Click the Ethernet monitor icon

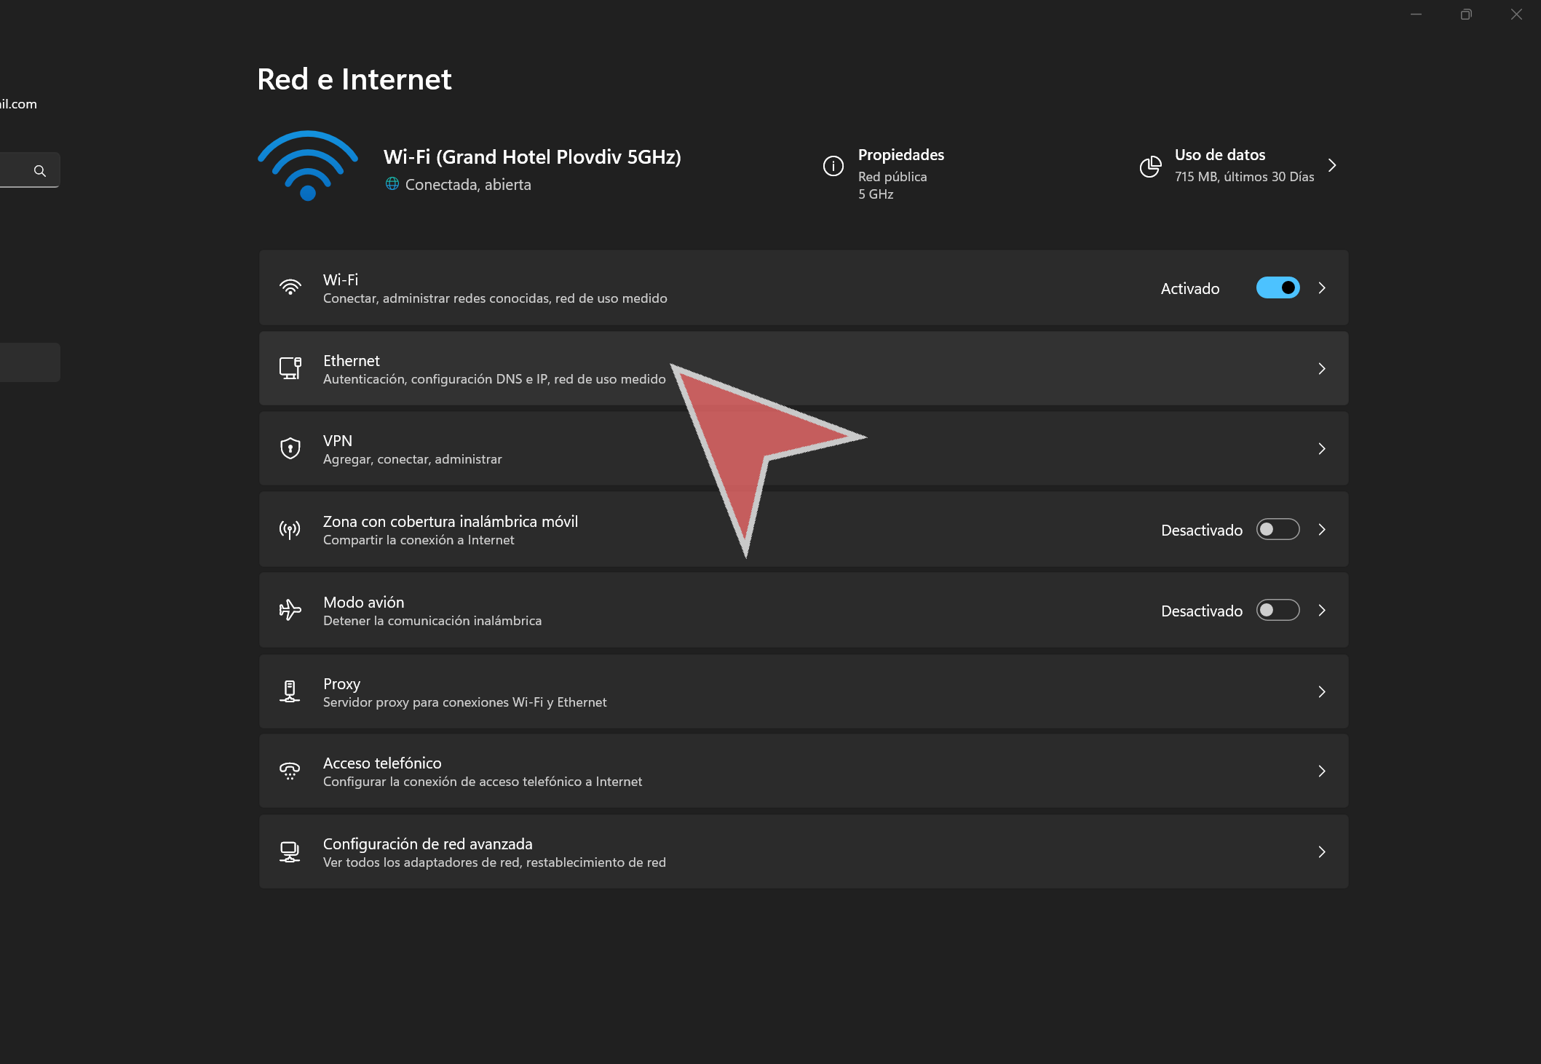[290, 368]
